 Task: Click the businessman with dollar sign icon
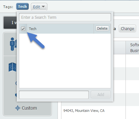pyautogui.click(x=13, y=44)
